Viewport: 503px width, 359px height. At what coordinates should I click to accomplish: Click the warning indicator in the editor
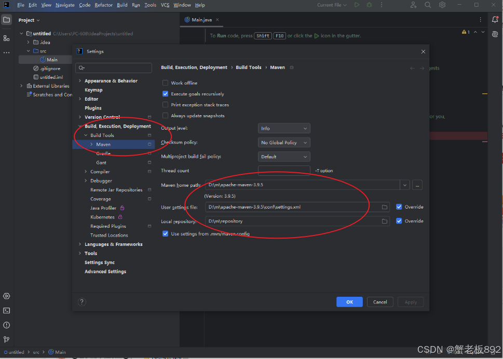pos(466,32)
